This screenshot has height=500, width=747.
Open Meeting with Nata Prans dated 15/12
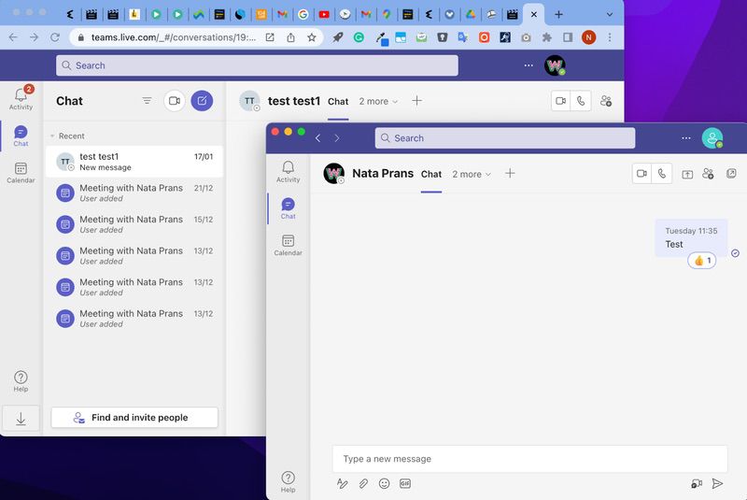click(x=134, y=224)
